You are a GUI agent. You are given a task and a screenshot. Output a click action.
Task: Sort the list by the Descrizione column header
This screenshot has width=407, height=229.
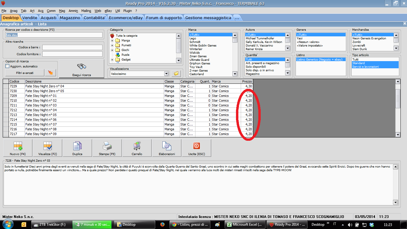coord(94,81)
